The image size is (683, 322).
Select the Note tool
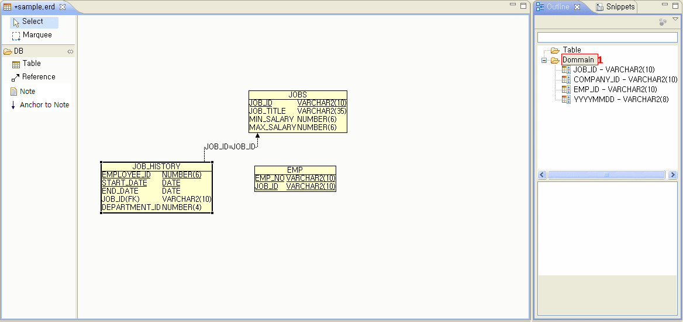(27, 92)
